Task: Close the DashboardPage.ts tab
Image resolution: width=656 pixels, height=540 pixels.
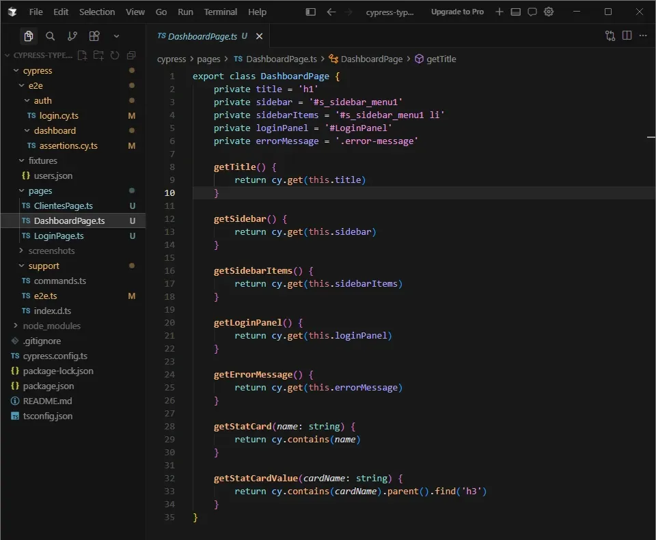Action: click(x=260, y=36)
